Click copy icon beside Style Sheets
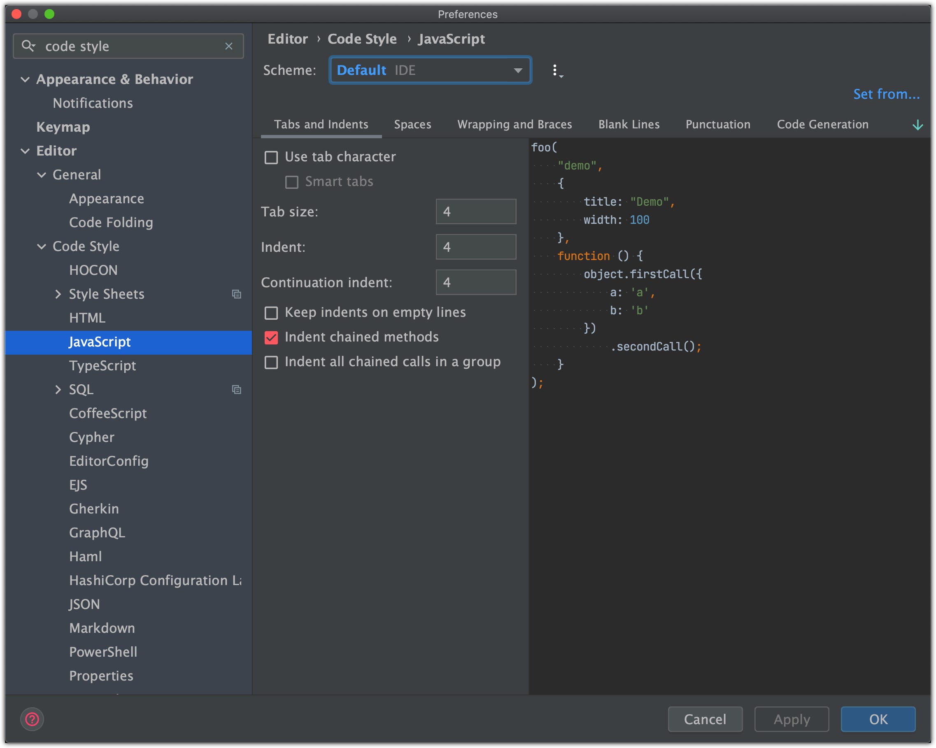Viewport: 936px width, 748px height. 236,294
